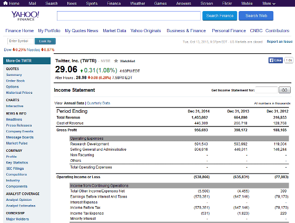Open CNBC tab
This screenshot has height=223, width=295.
click(x=256, y=31)
